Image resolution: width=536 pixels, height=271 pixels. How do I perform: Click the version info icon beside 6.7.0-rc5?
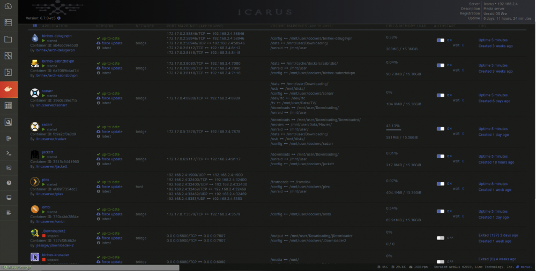pos(59,18)
